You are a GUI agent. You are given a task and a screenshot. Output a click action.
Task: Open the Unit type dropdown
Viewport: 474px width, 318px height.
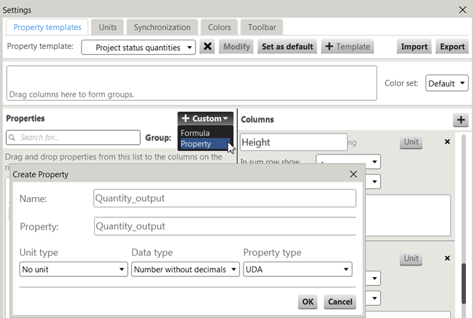(x=73, y=269)
